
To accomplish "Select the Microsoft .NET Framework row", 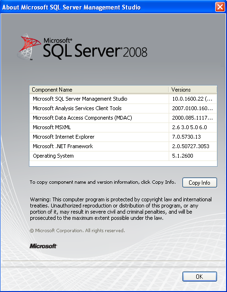I will [123, 146].
